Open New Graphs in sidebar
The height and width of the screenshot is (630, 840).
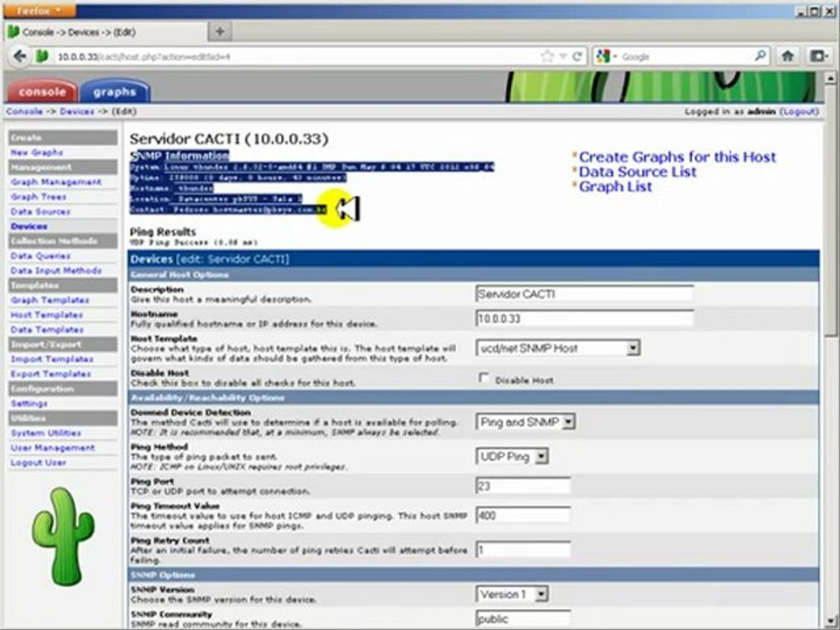tap(37, 152)
